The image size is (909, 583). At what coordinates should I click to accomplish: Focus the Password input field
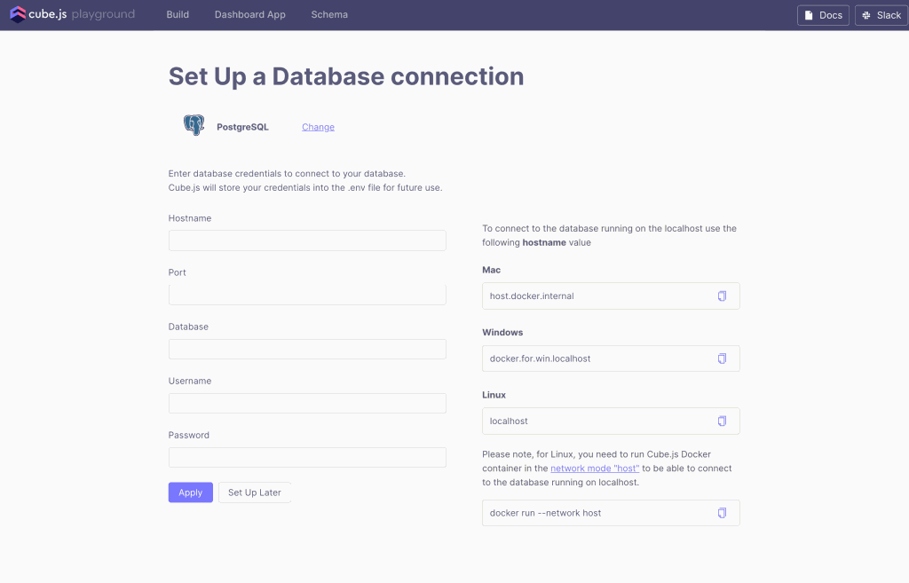pyautogui.click(x=307, y=457)
